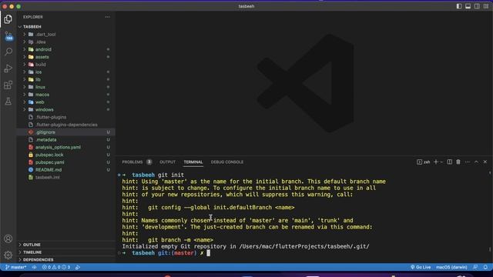Click the feedback icon in status bar
Image resolution: width=493 pixels, height=277 pixels.
pyautogui.click(x=475, y=267)
